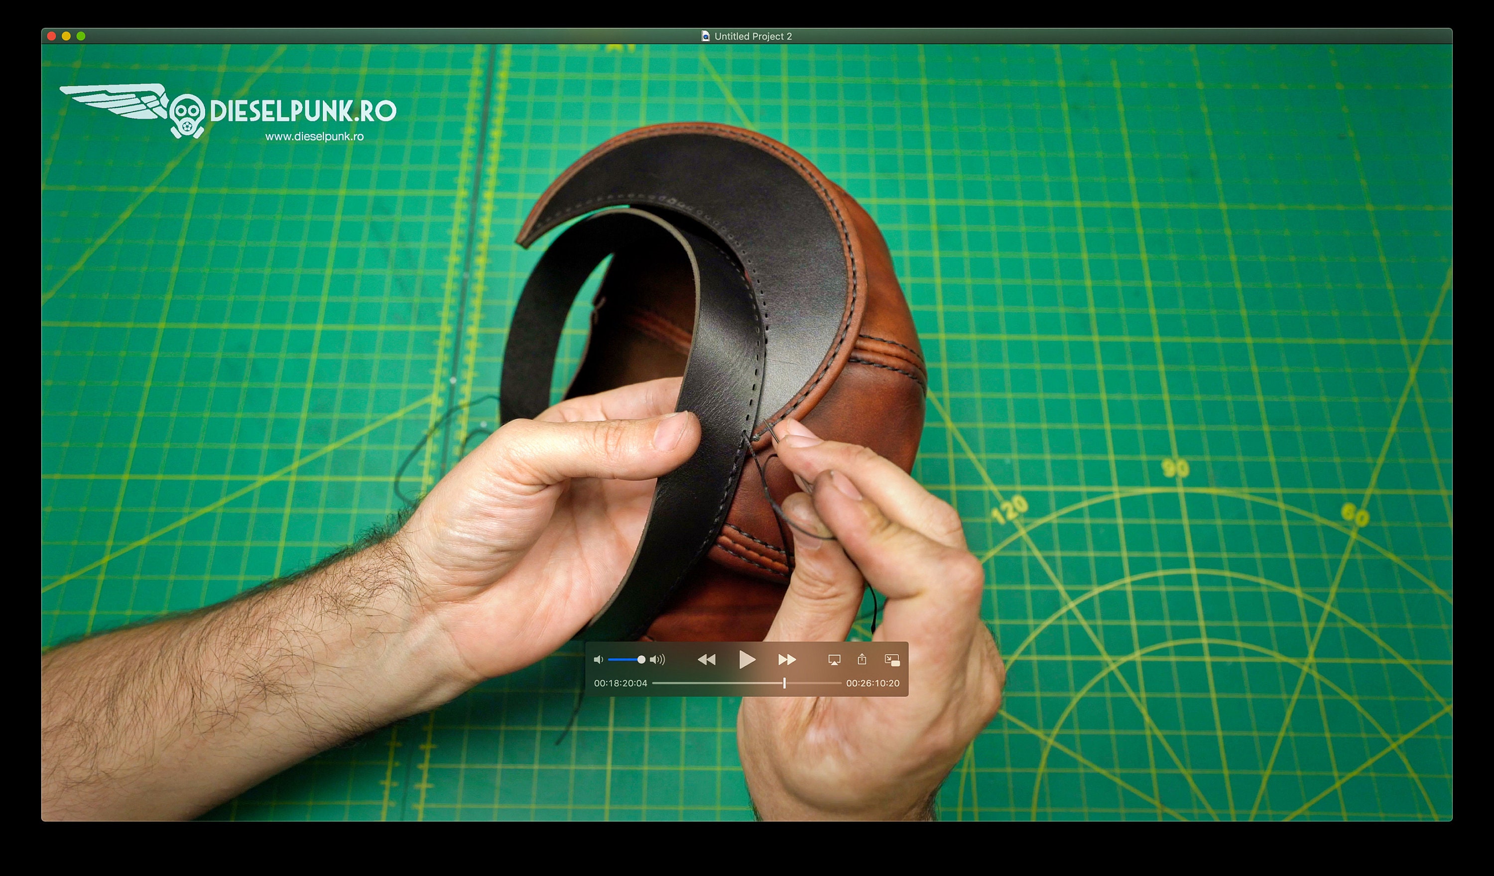Click the fast-forward button
The width and height of the screenshot is (1494, 876).
pos(787,660)
